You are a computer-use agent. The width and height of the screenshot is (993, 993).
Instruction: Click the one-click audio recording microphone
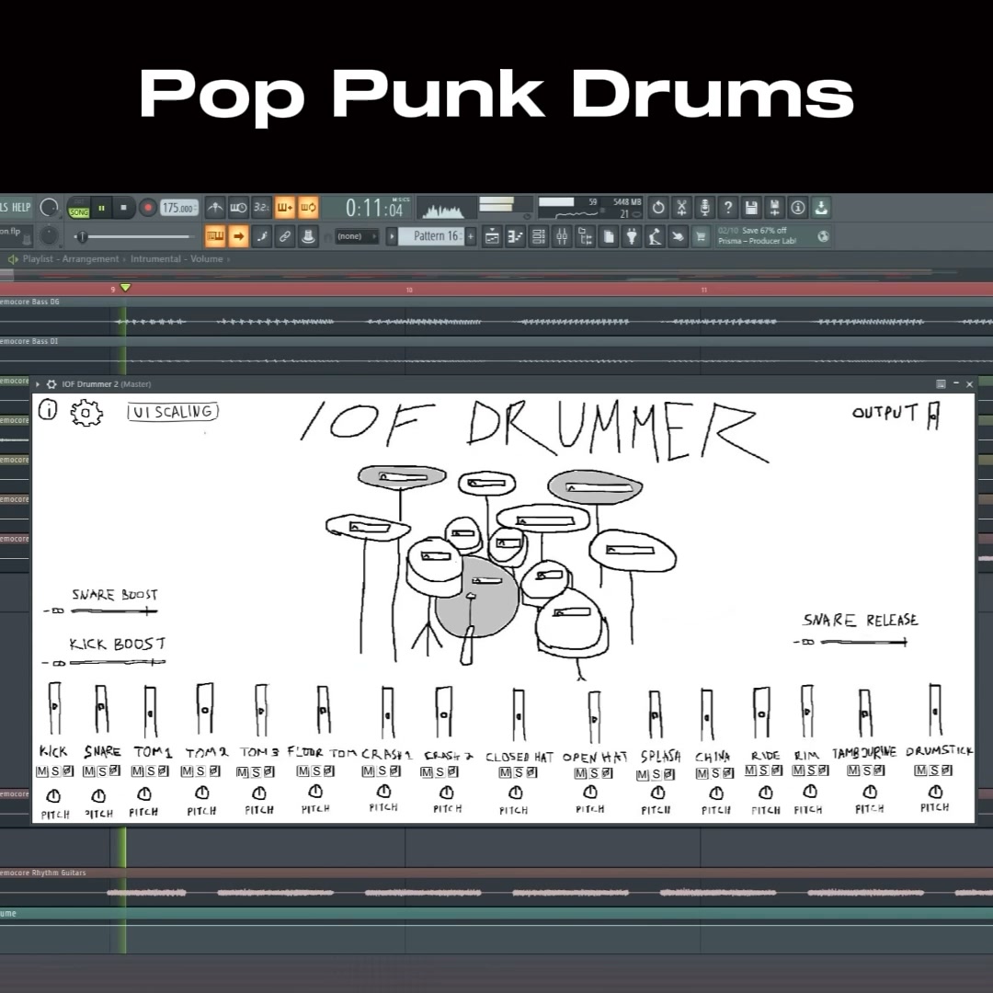pos(705,207)
